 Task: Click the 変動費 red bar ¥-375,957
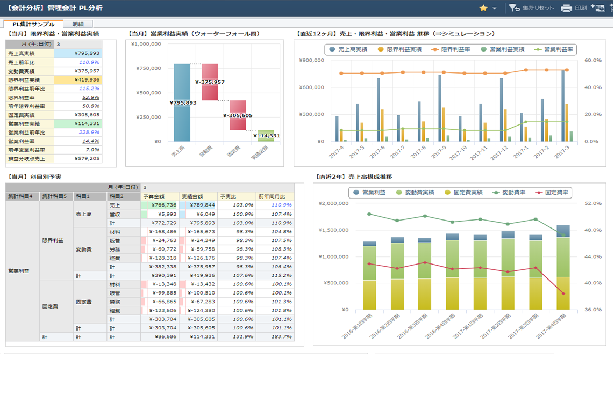210,82
